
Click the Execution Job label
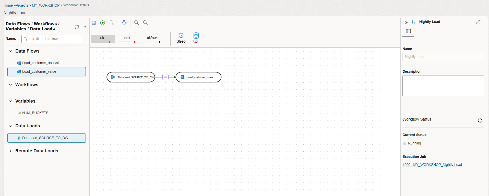coord(414,157)
